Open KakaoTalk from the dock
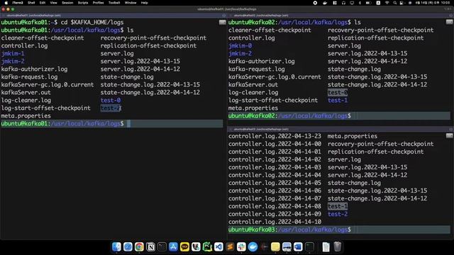 [x=184, y=247]
